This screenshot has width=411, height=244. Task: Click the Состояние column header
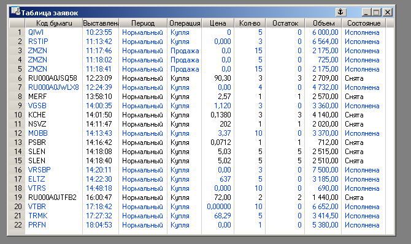(364, 23)
